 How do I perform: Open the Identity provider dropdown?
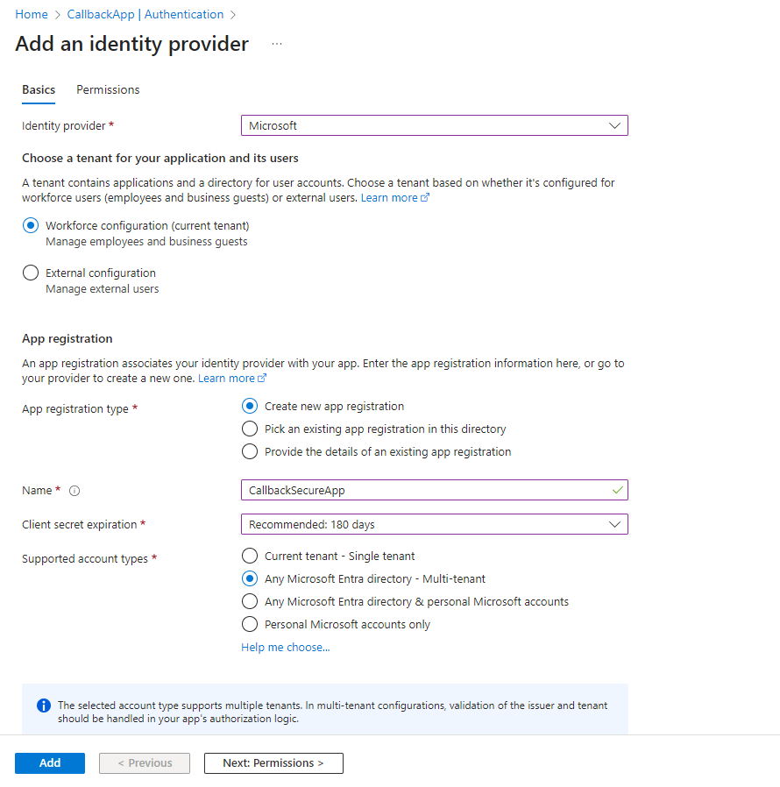[x=434, y=125]
